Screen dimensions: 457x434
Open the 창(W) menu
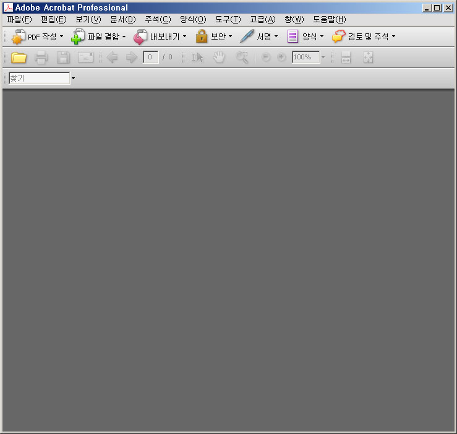pyautogui.click(x=294, y=20)
